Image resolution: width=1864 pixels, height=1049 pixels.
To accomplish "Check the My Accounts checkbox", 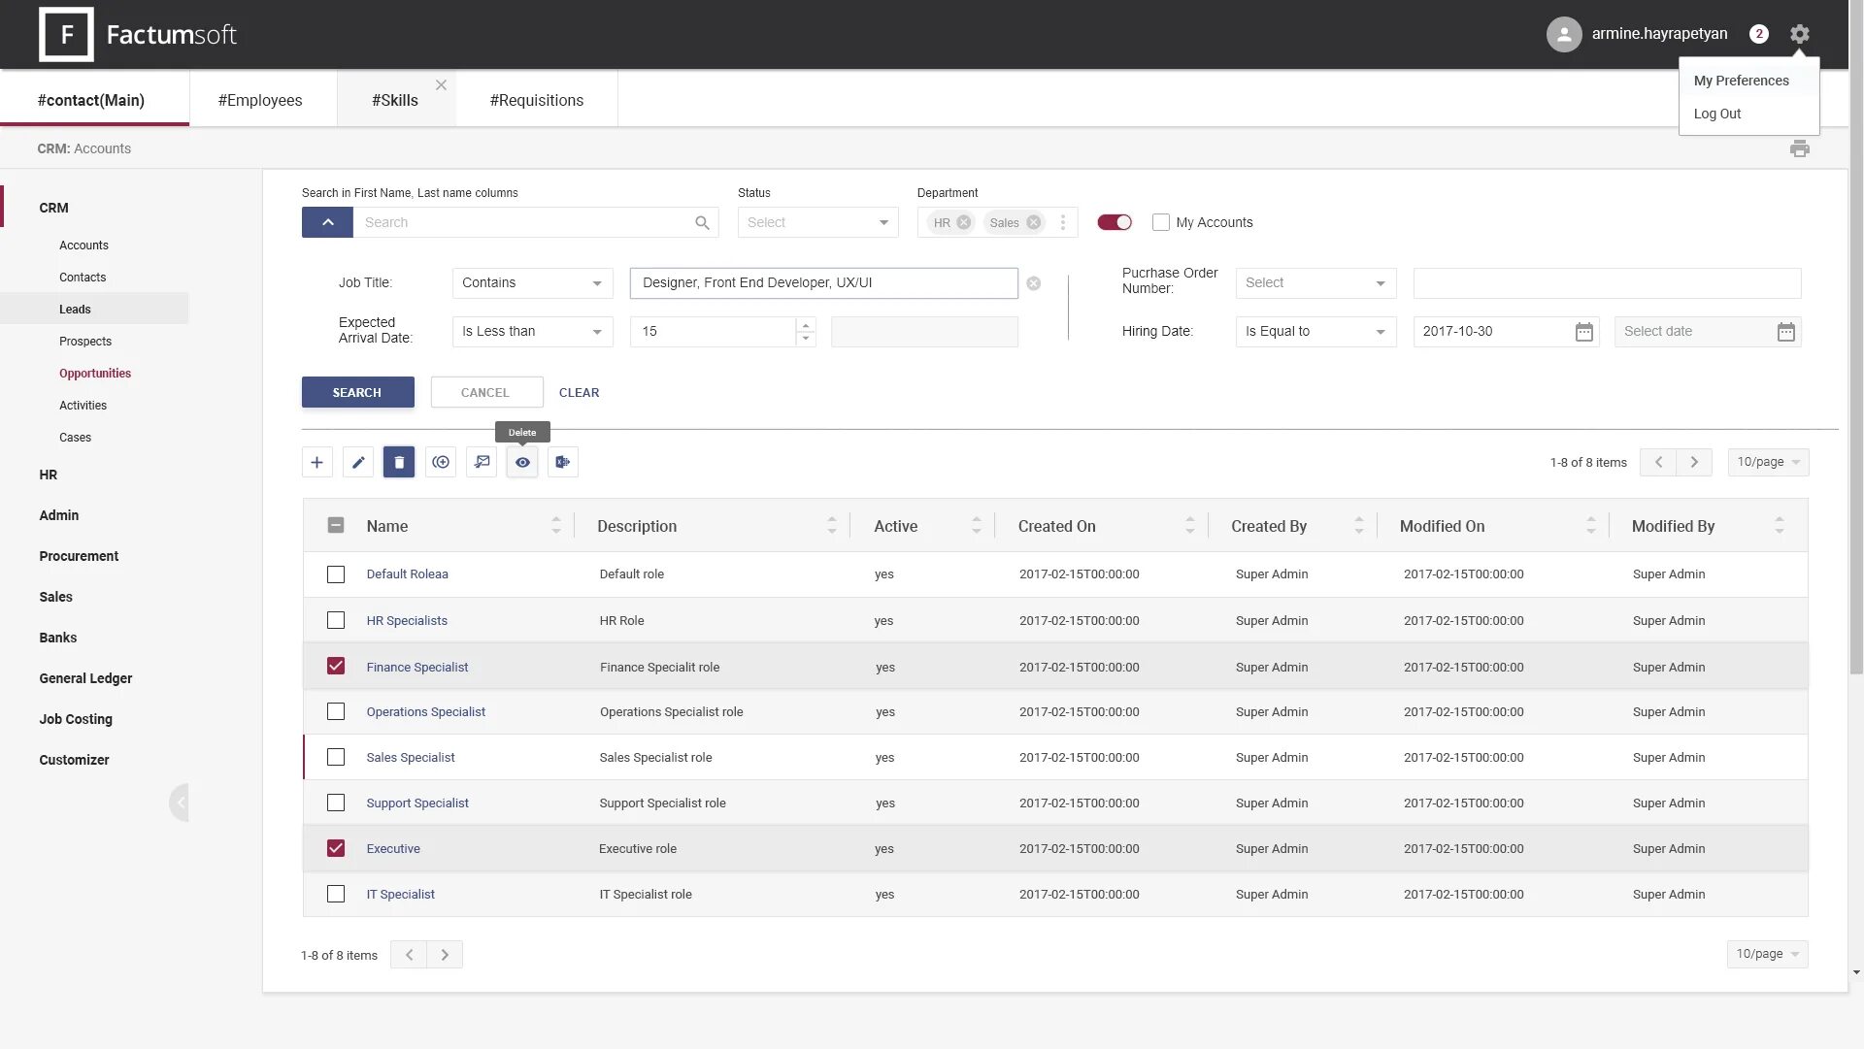I will (1160, 222).
